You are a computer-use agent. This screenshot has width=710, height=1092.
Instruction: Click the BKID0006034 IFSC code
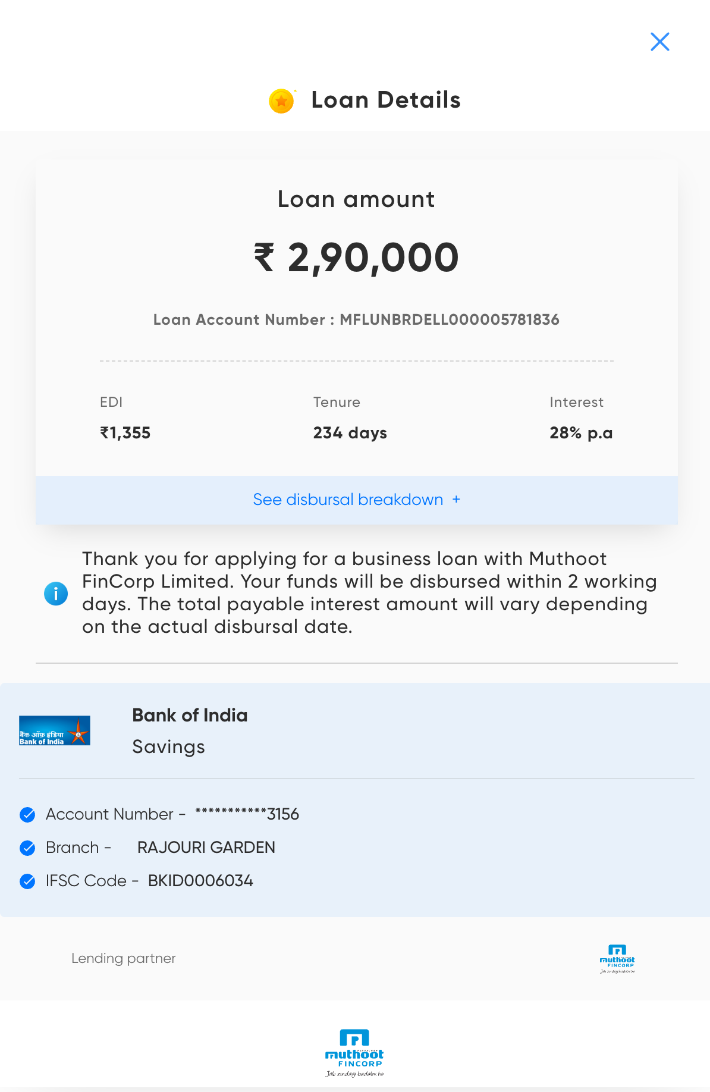pos(200,881)
